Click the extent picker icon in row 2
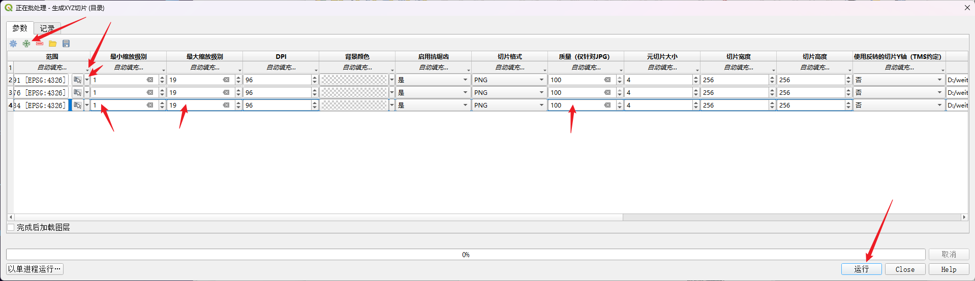 (77, 80)
